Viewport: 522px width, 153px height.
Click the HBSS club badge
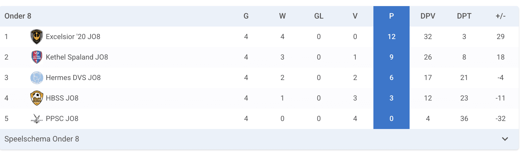click(37, 98)
